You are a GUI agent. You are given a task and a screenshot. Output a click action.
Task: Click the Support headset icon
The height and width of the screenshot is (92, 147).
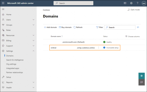(3, 46)
